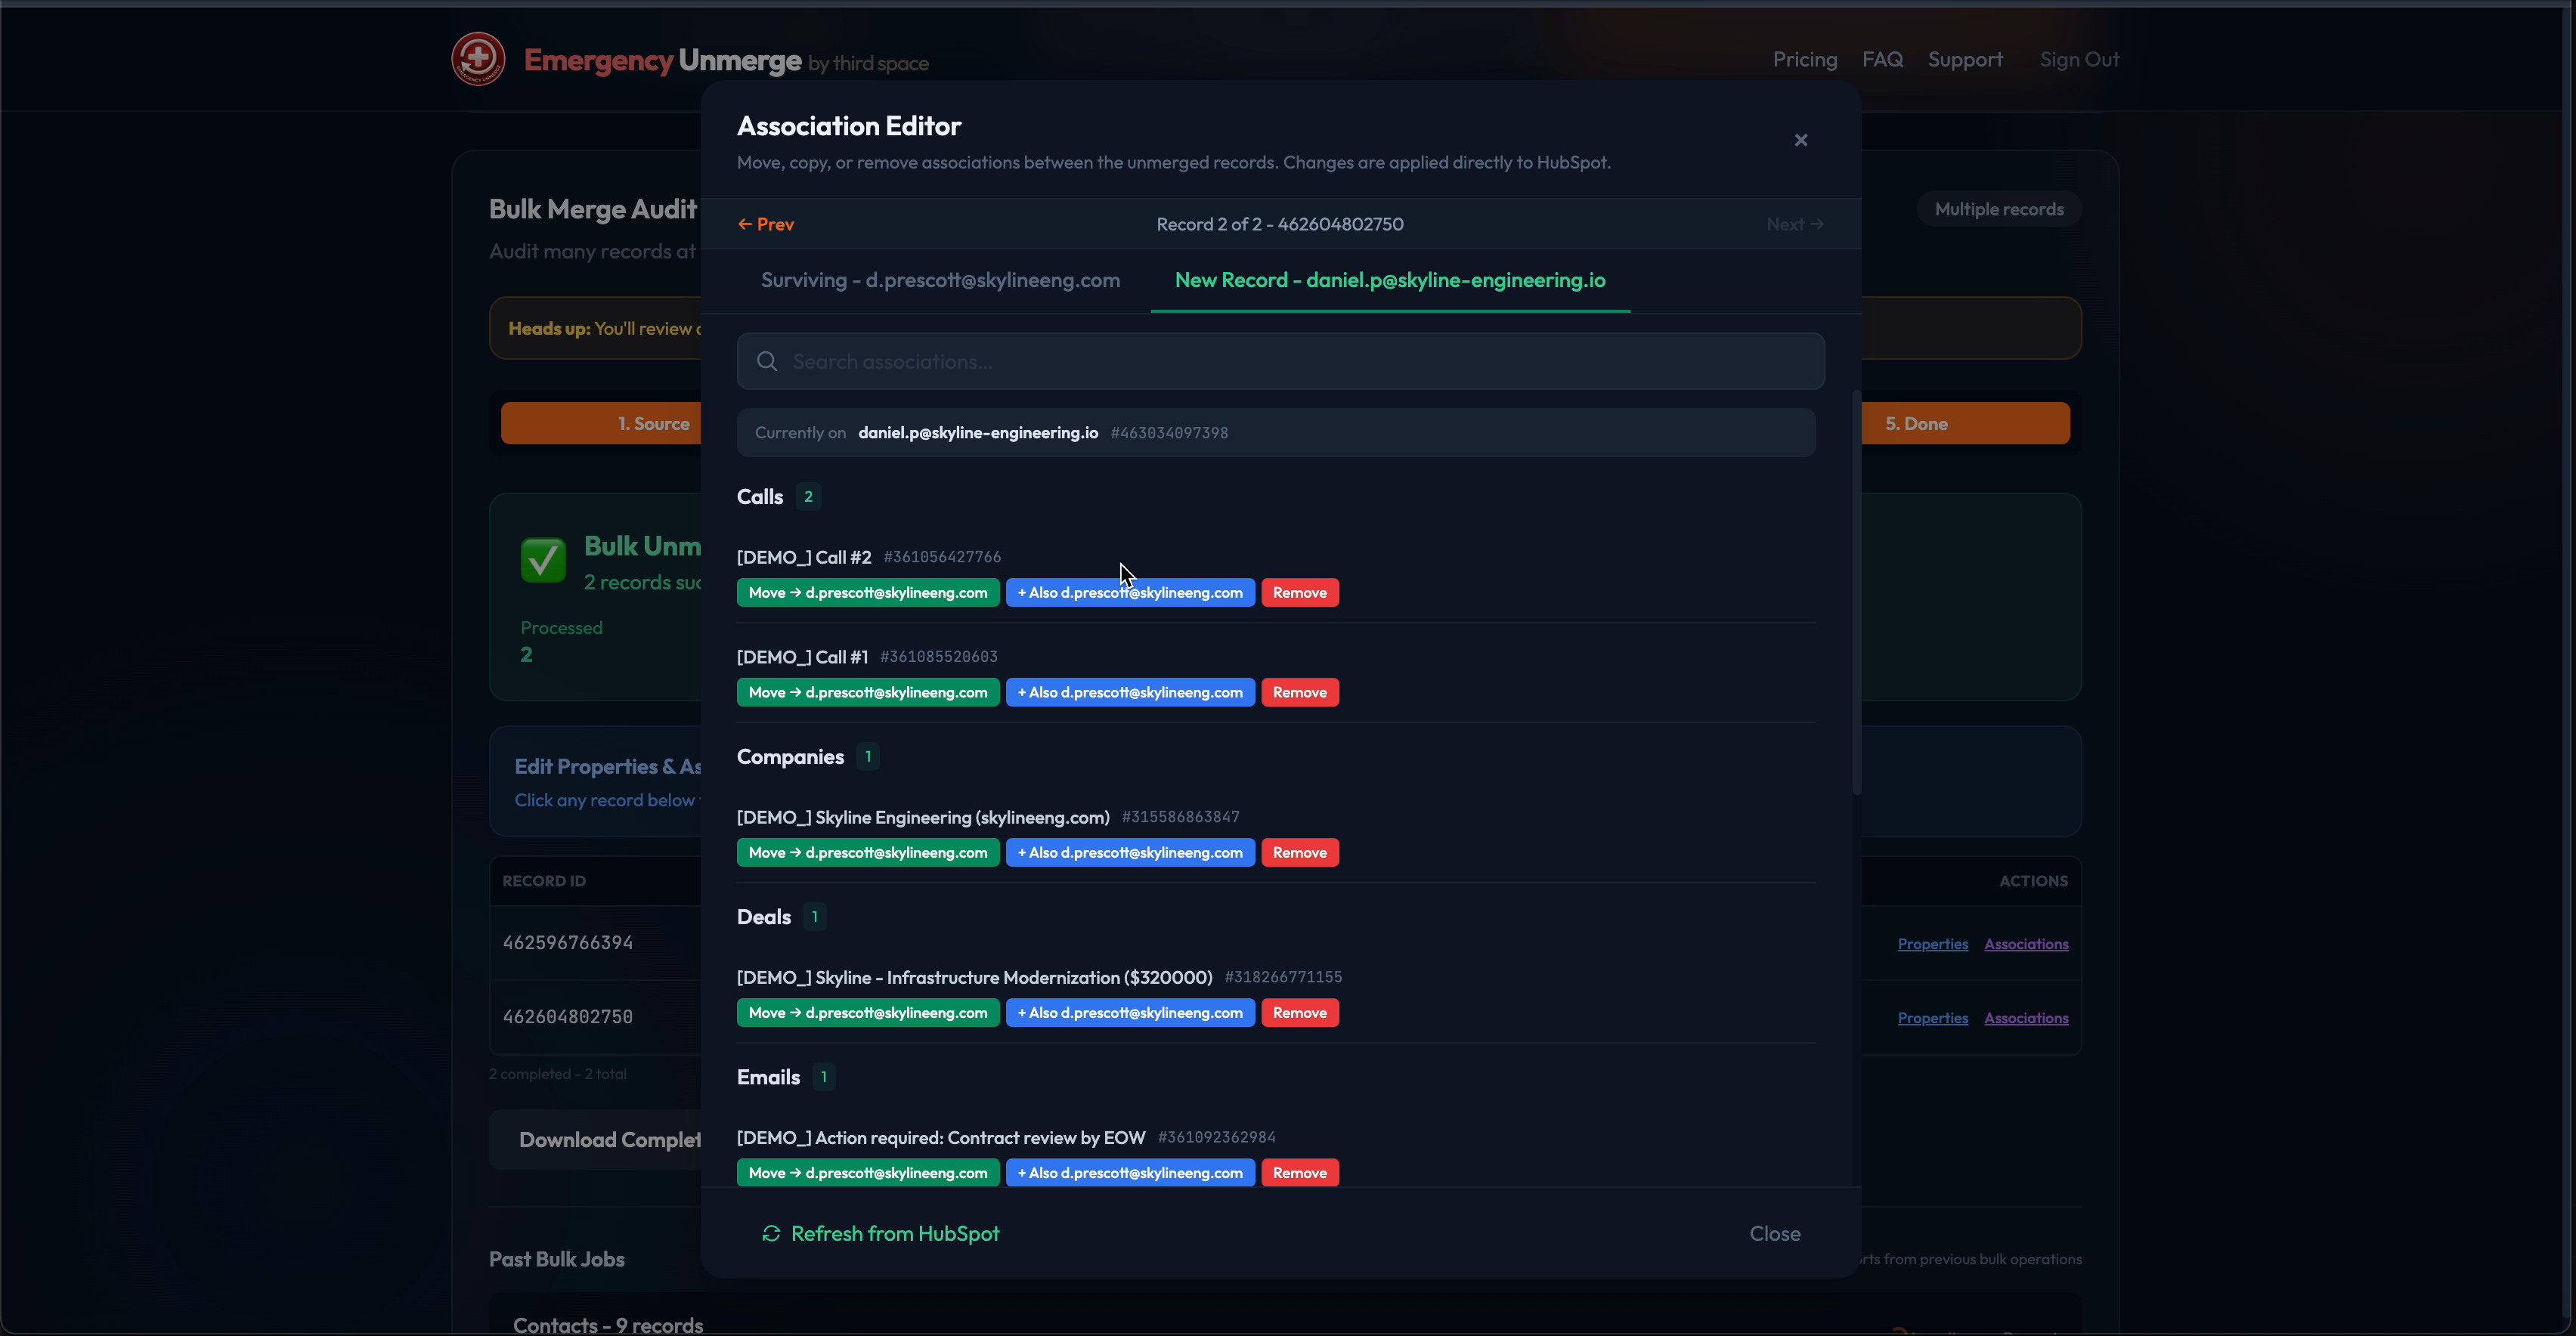This screenshot has height=1336, width=2576.
Task: Click Sign Out in the top nav
Action: tap(2079, 60)
